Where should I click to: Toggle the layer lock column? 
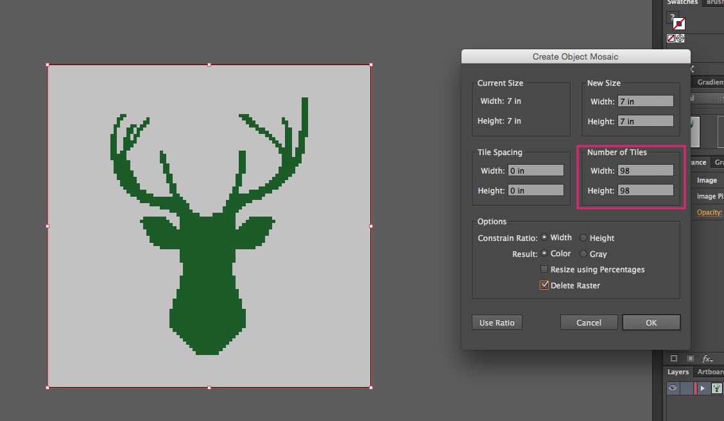(x=686, y=388)
